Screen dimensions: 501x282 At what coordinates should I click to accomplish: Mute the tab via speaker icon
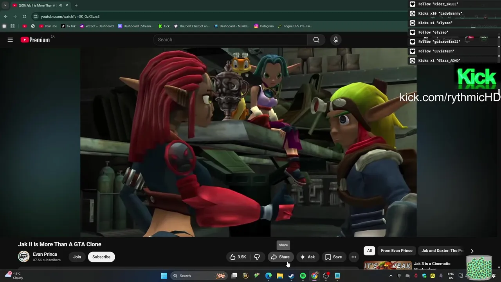coord(61,5)
